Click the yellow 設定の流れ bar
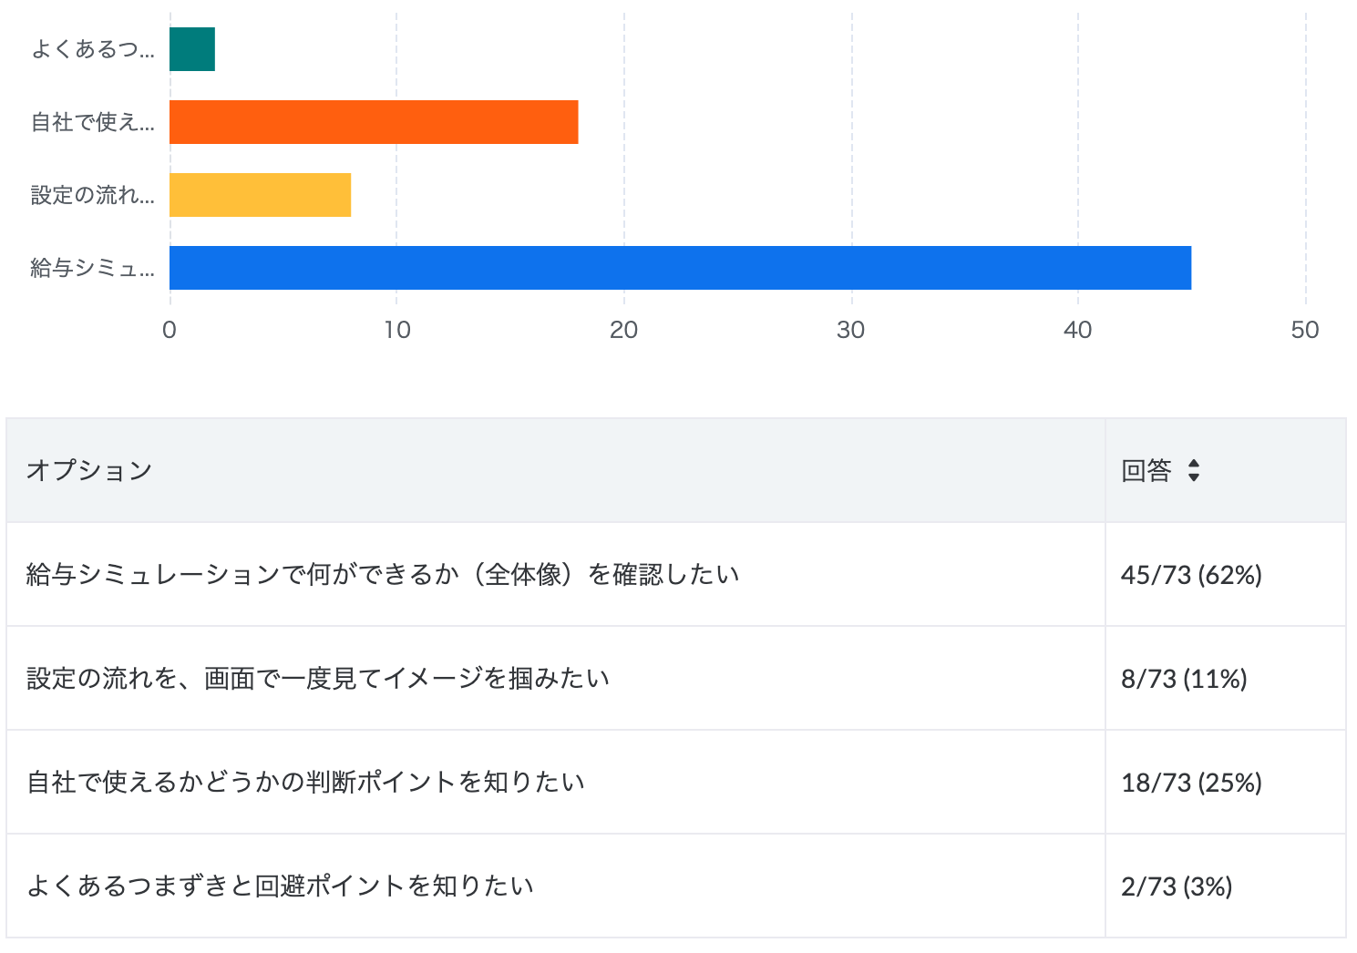Screen dimensions: 1357x953 pos(261,195)
